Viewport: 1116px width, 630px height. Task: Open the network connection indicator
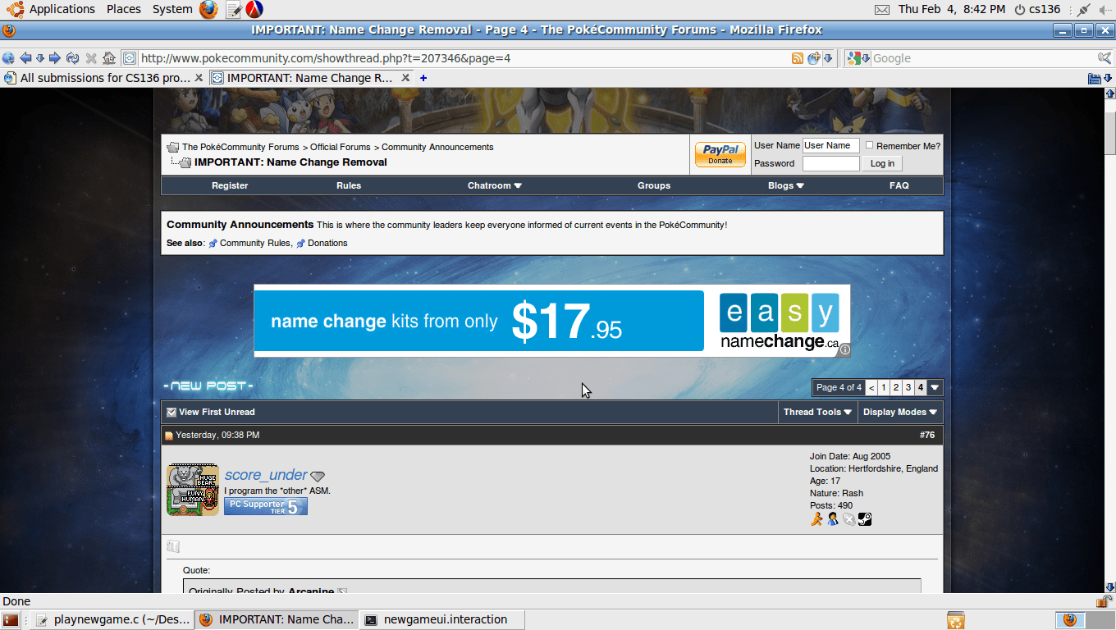point(1082,10)
